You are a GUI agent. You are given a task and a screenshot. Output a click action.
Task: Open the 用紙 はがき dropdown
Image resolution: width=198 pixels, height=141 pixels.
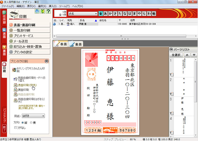tap(33, 116)
